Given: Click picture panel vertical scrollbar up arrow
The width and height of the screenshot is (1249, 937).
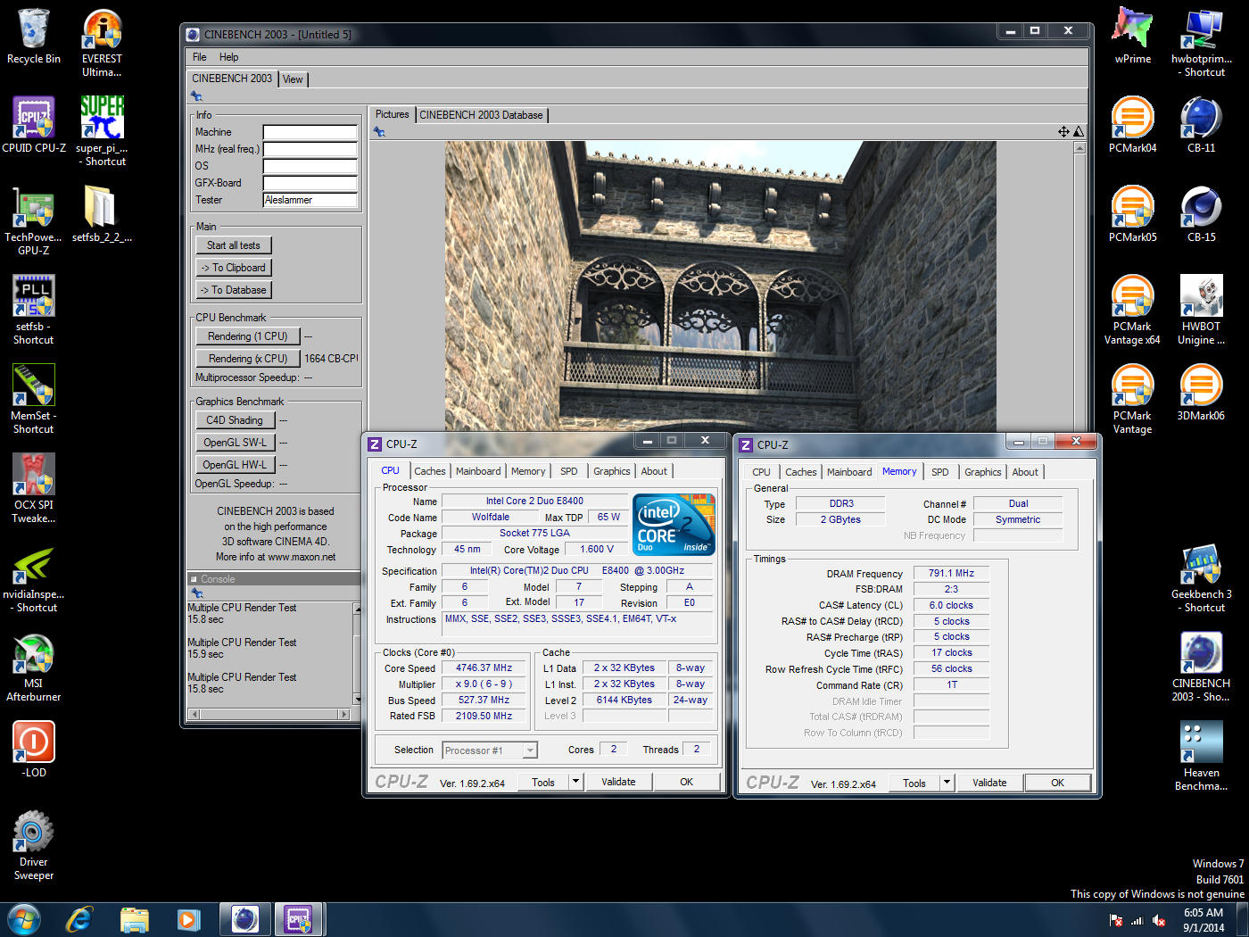Looking at the screenshot, I should coord(1079,147).
